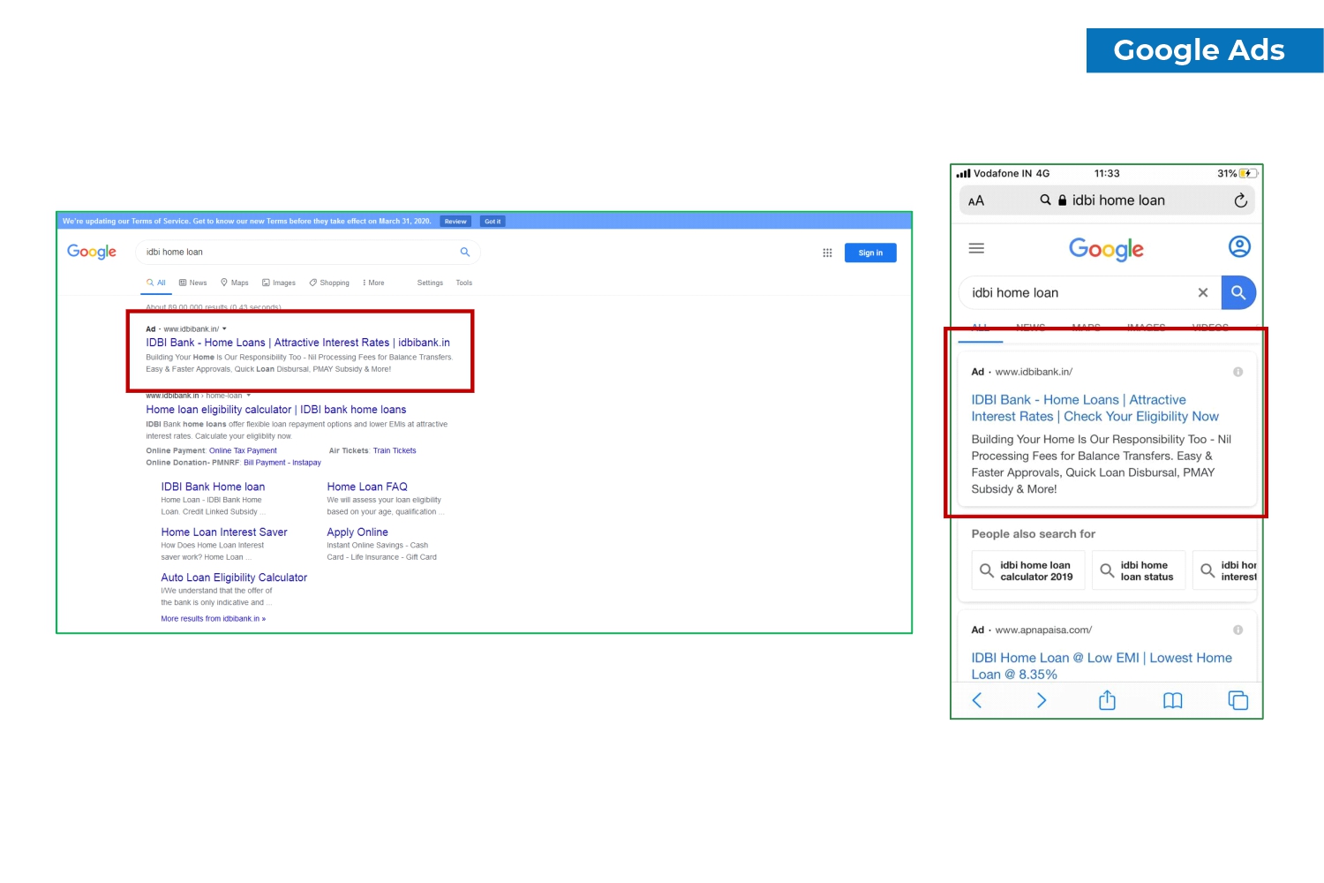The width and height of the screenshot is (1324, 883).
Task: Open Safari bookmarks icon
Action: (x=1172, y=700)
